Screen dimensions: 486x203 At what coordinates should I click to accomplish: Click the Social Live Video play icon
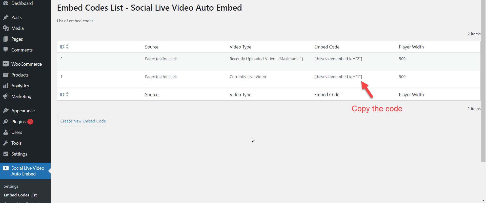tap(6, 168)
